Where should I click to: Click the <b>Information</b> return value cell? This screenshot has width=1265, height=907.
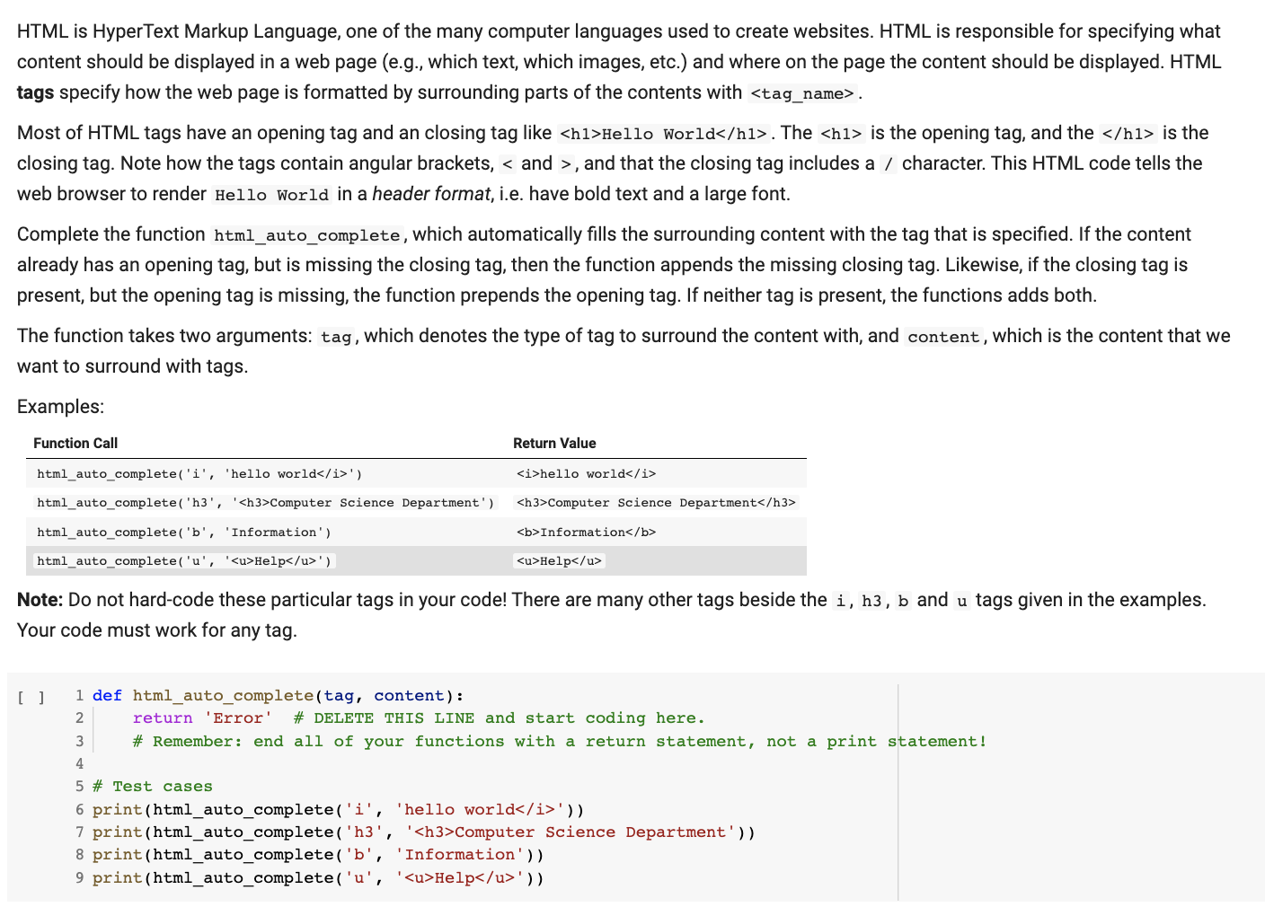[584, 532]
